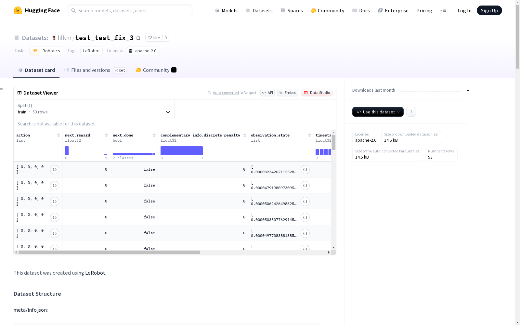Click the complementary_info.discrete_penalty histogram bar
Image resolution: width=520 pixels, height=325 pixels.
click(x=182, y=150)
